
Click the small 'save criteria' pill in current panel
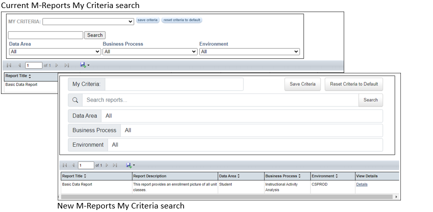[x=148, y=20]
